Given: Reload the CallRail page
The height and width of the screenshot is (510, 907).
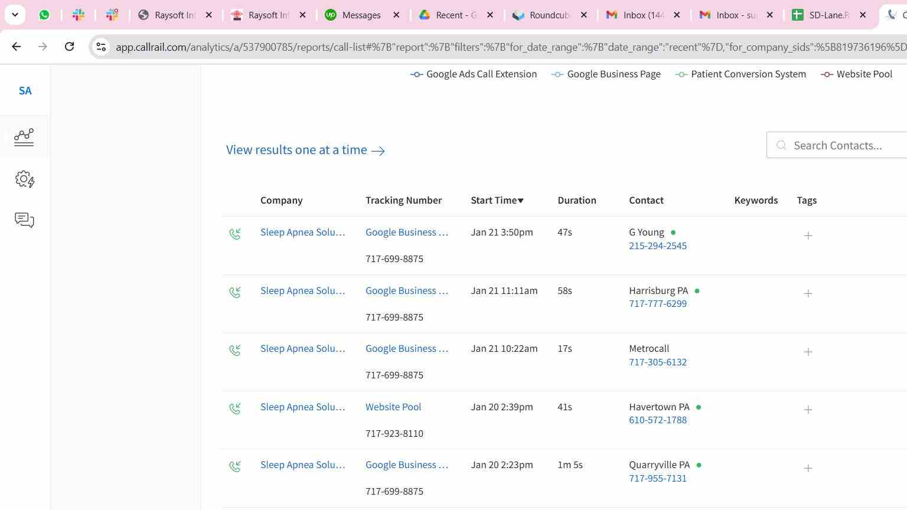Looking at the screenshot, I should [x=69, y=47].
